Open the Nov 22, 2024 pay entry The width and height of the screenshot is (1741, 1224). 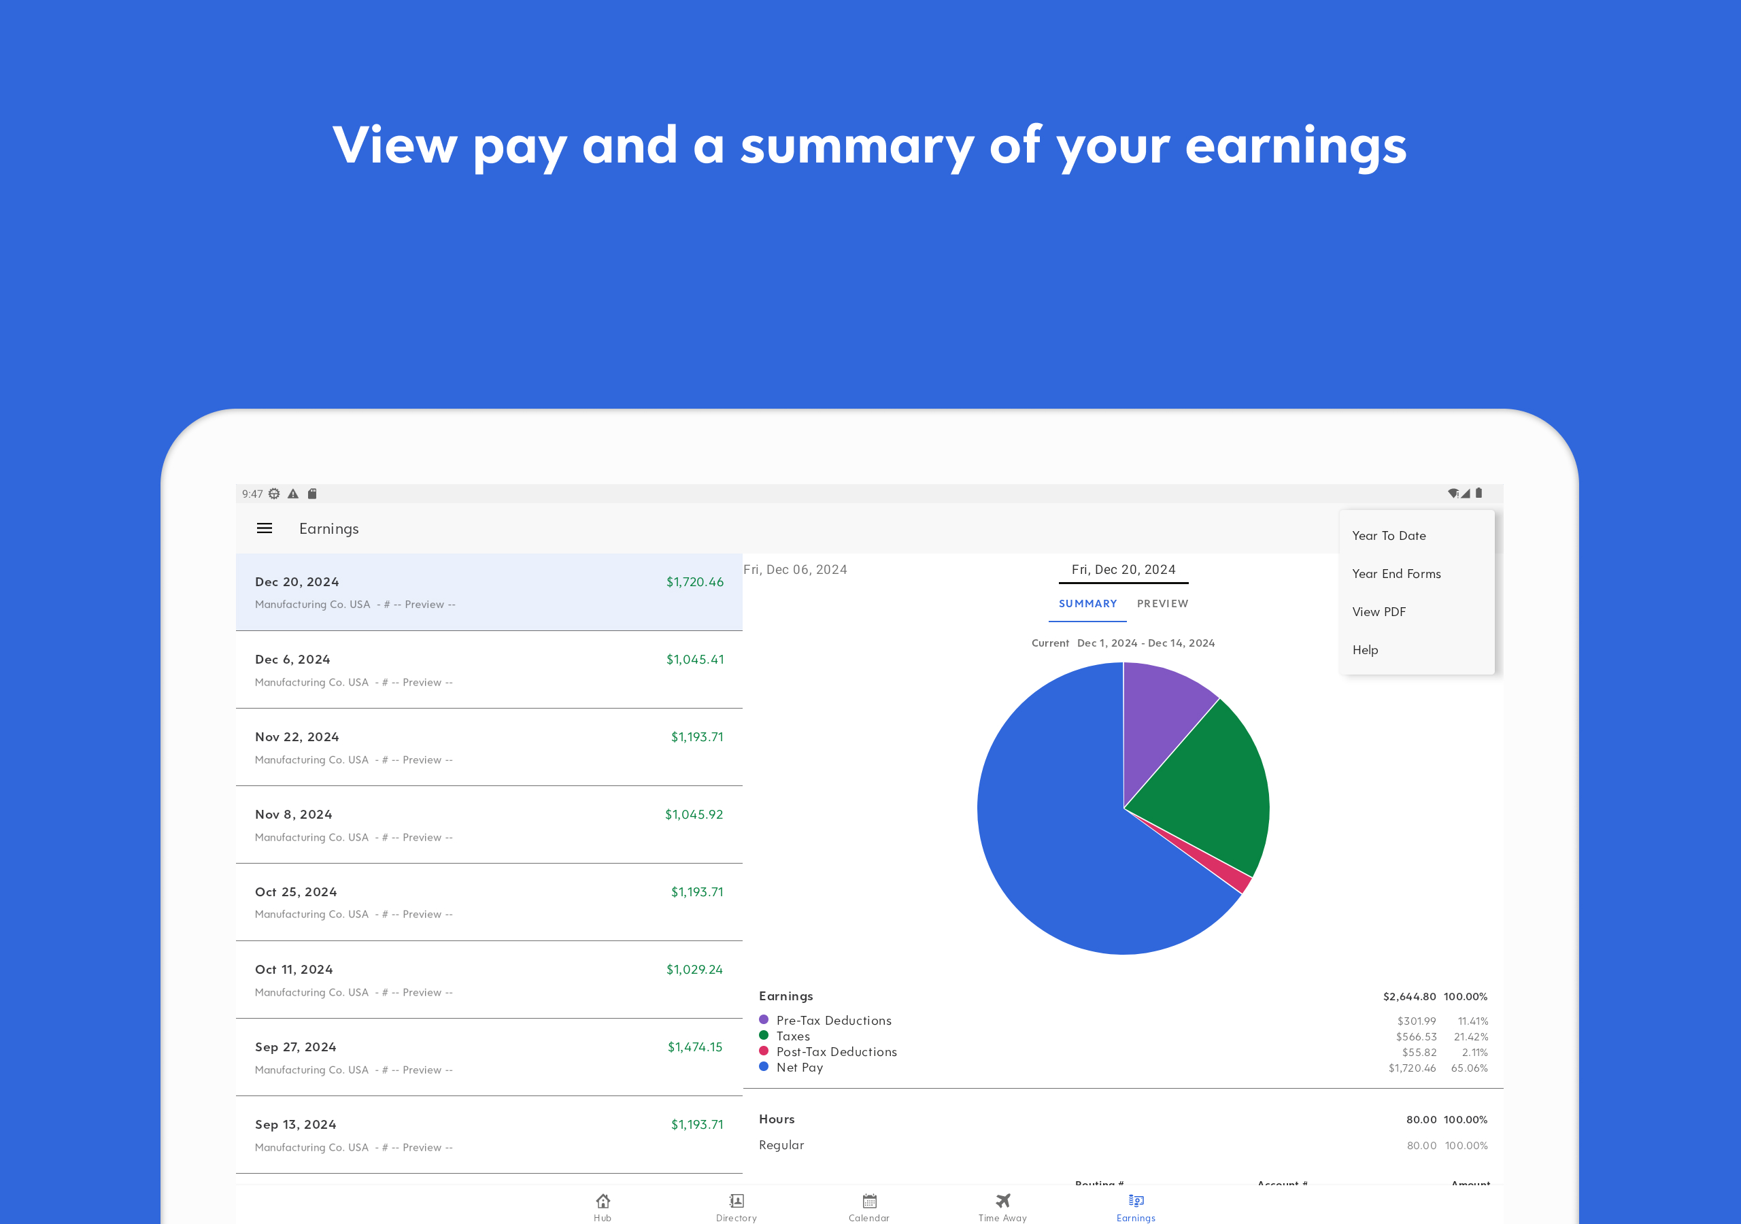(488, 747)
